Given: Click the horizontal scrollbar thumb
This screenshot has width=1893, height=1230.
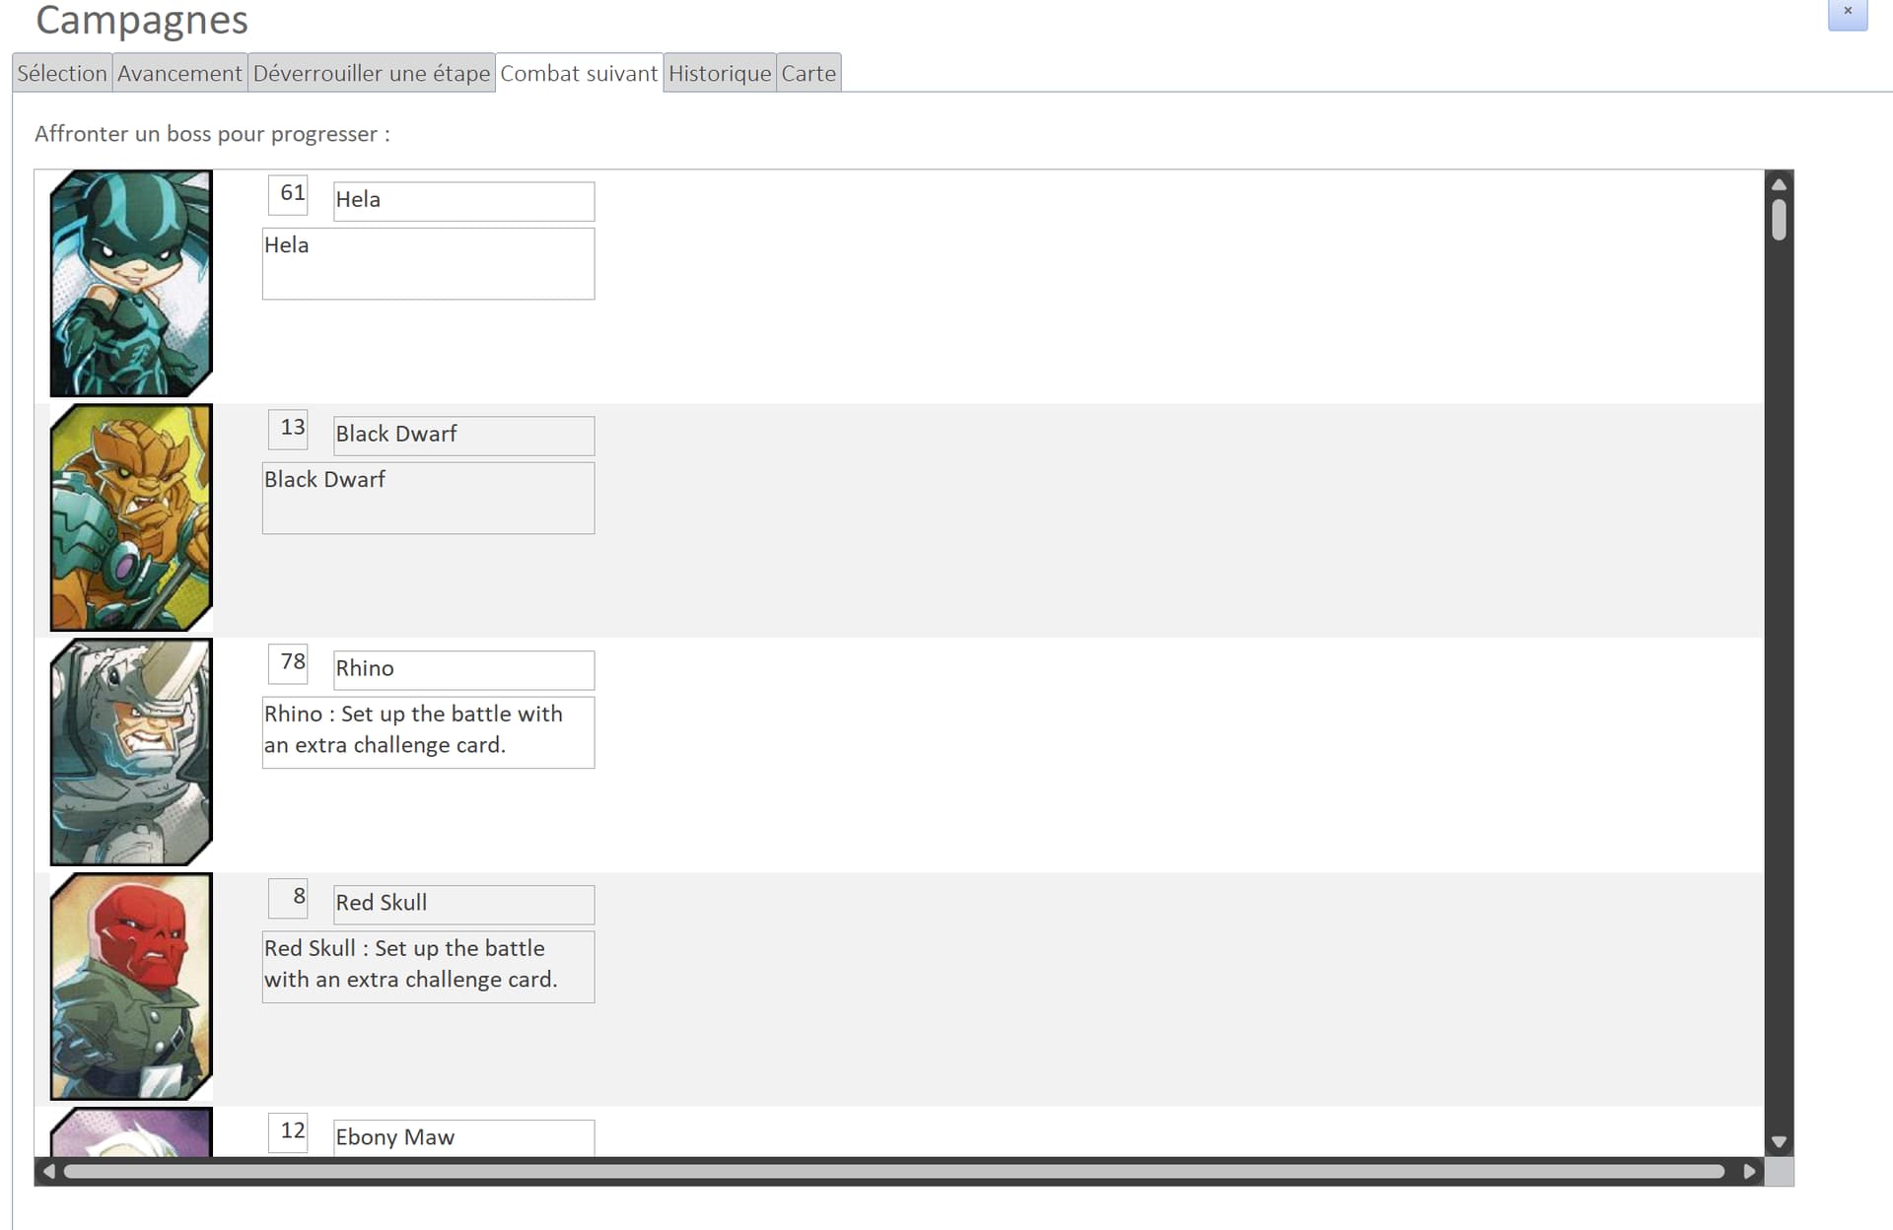Looking at the screenshot, I should (894, 1172).
